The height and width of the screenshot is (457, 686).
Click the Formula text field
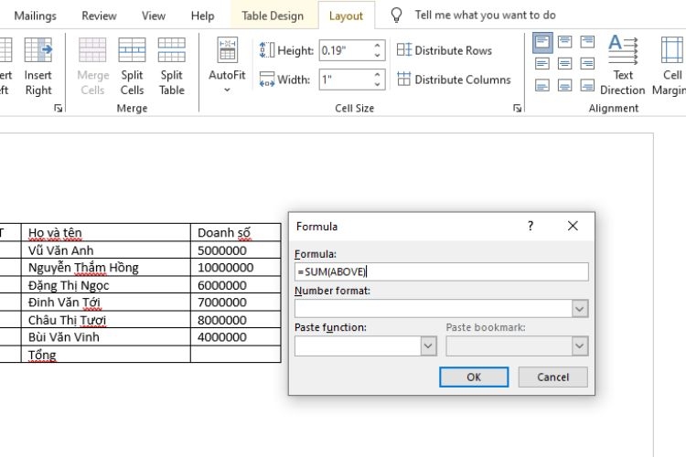click(x=442, y=272)
